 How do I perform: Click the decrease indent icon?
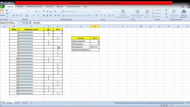coord(55,15)
